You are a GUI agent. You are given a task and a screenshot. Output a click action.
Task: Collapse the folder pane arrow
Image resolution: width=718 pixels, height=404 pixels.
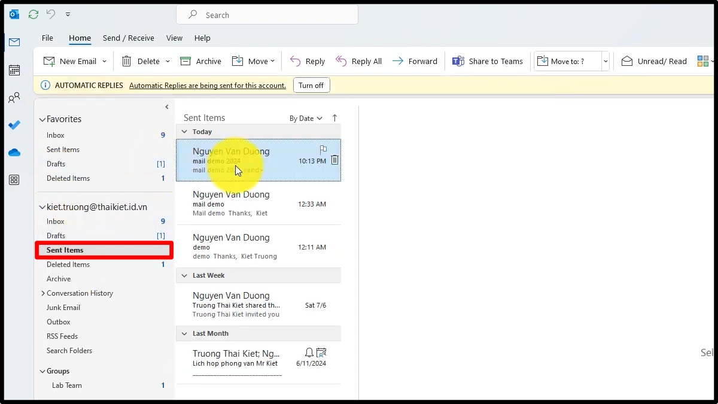[x=167, y=107]
